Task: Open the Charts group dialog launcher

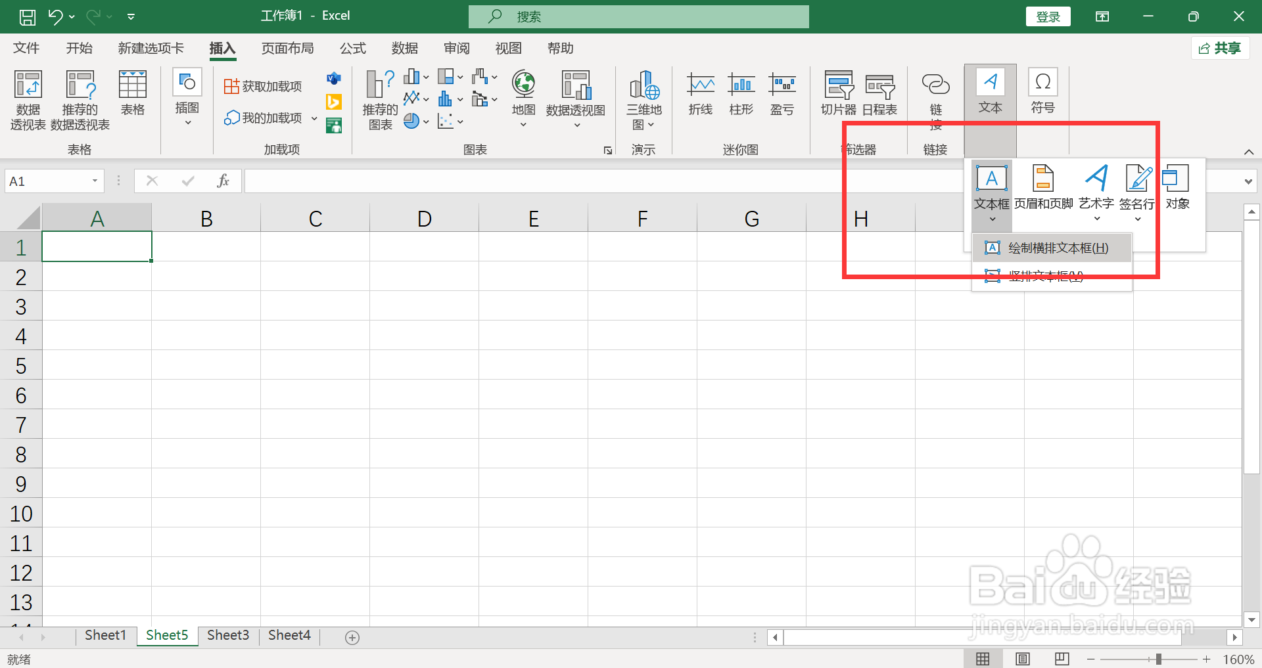Action: [x=608, y=150]
